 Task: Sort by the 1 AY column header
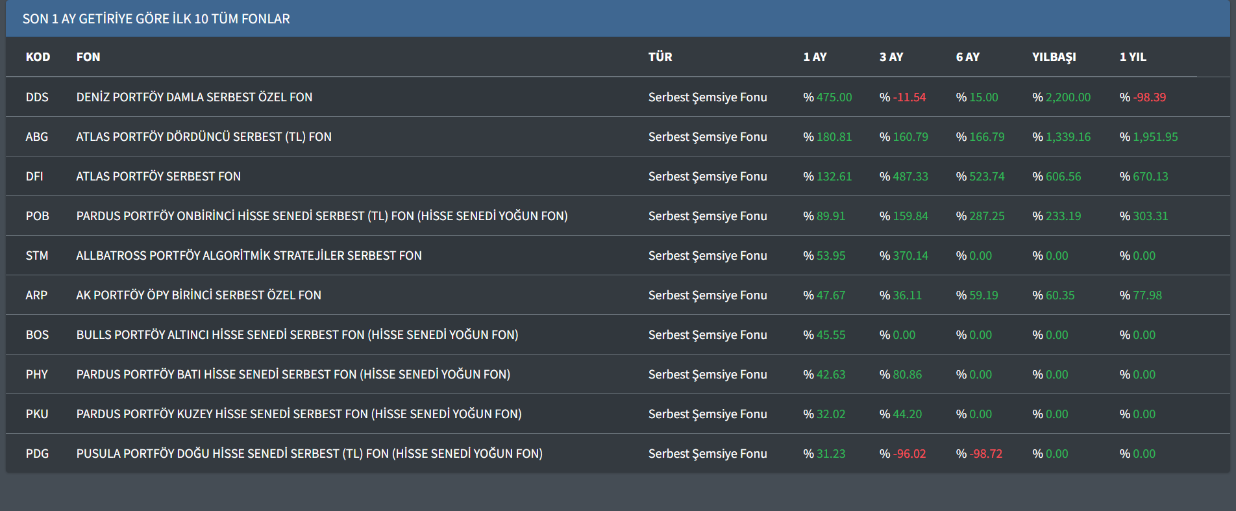pos(815,57)
